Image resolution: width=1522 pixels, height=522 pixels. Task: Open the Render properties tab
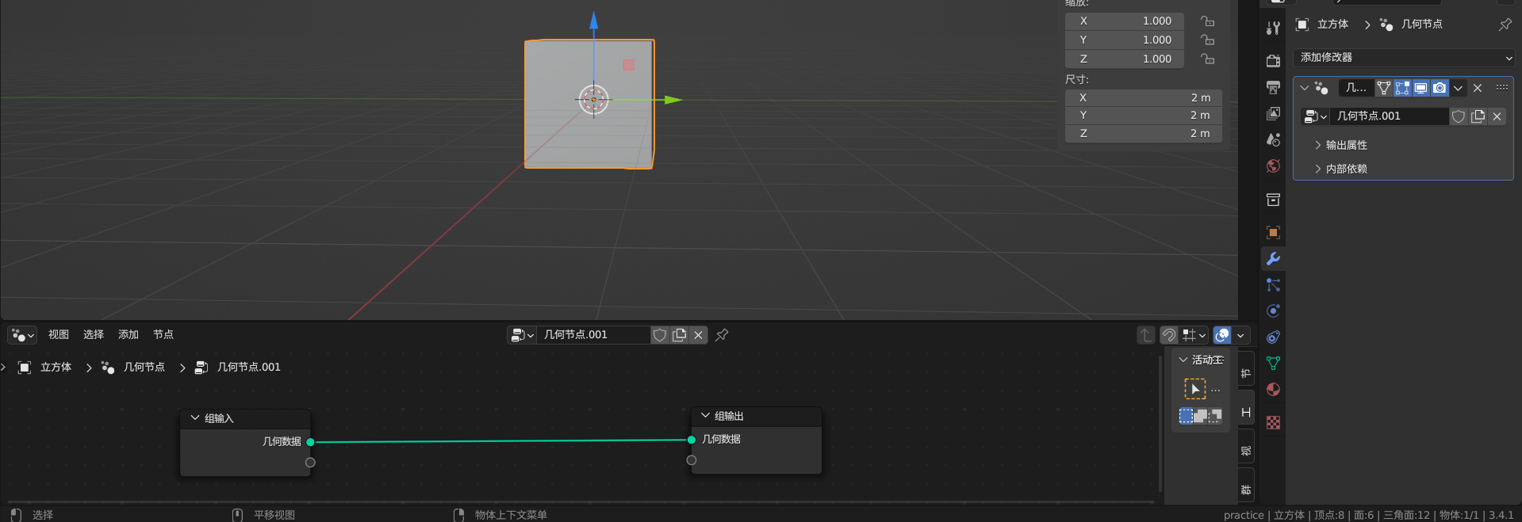[1273, 61]
